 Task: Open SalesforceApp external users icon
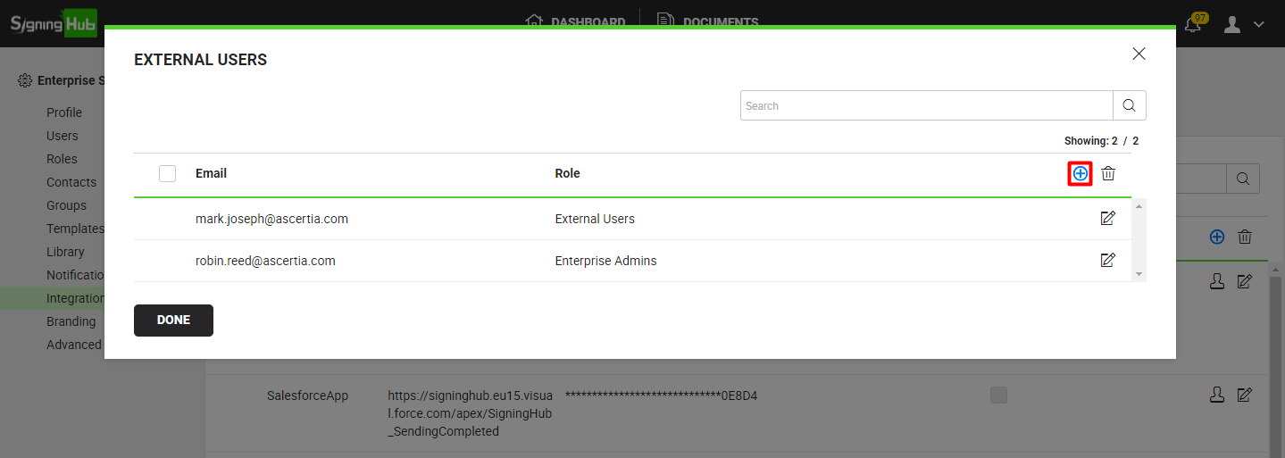[x=1216, y=395]
